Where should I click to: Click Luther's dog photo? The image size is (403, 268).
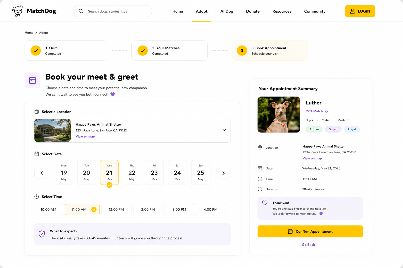(279, 115)
